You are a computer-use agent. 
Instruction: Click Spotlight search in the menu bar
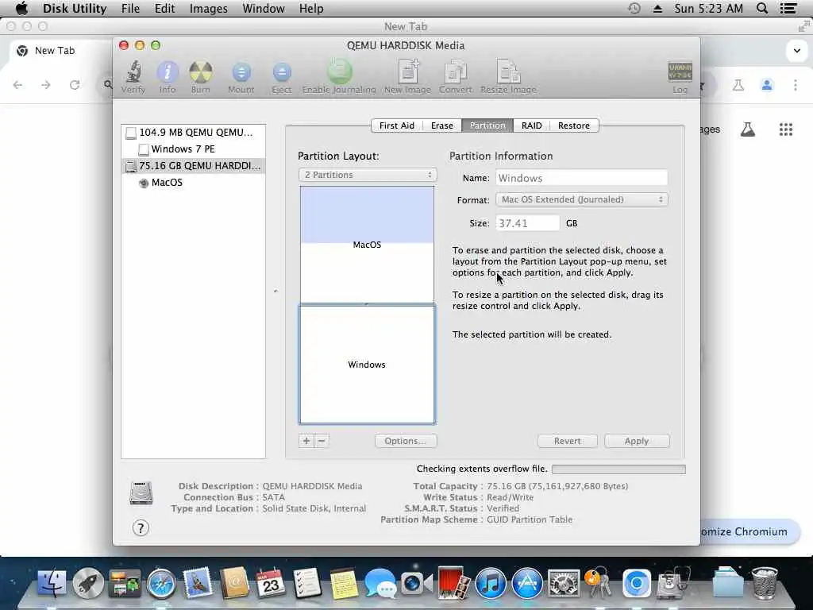coord(762,8)
